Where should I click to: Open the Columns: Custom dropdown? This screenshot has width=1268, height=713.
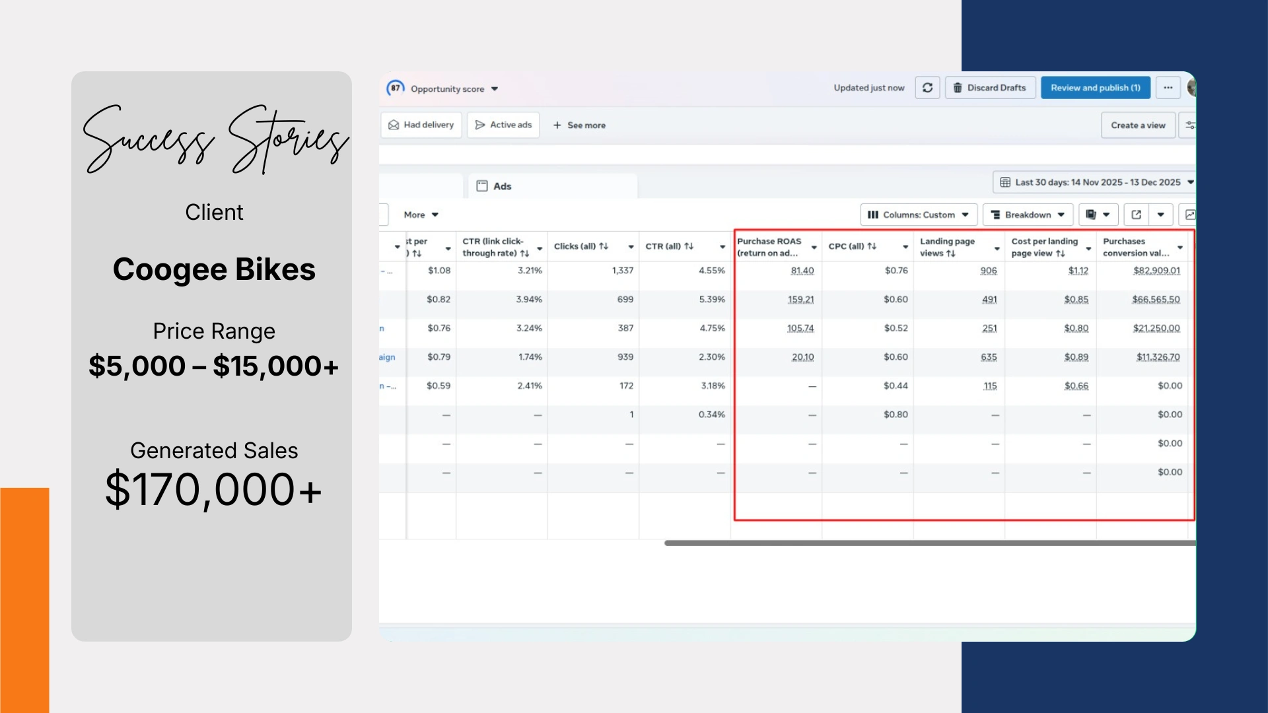coord(919,215)
